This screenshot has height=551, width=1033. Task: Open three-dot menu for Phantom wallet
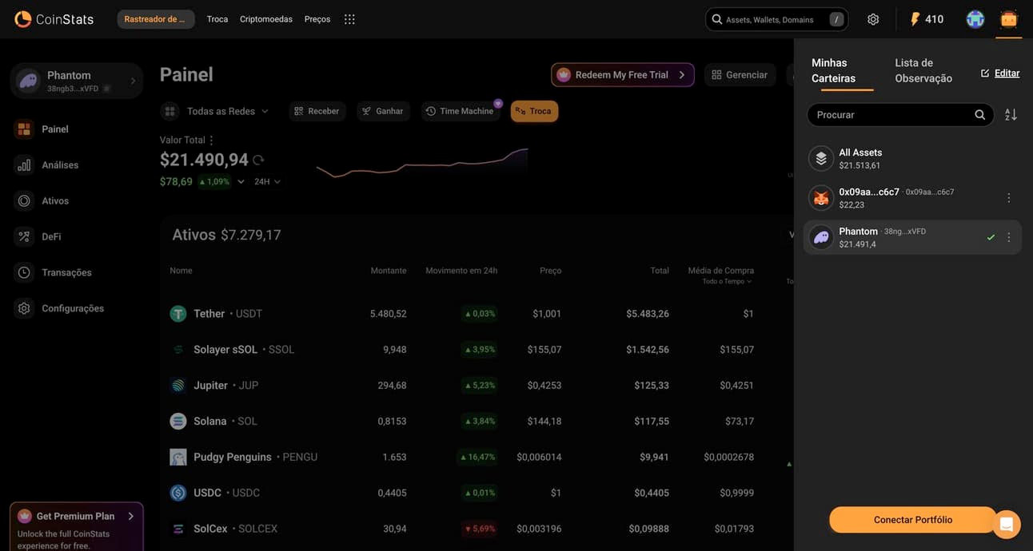coord(1009,237)
